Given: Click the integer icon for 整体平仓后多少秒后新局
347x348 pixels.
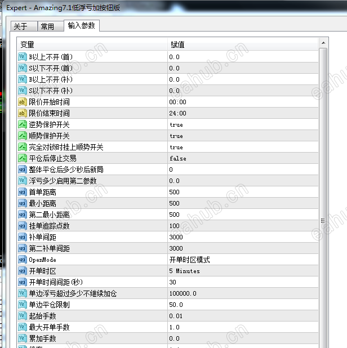Looking at the screenshot, I should click(x=22, y=169).
